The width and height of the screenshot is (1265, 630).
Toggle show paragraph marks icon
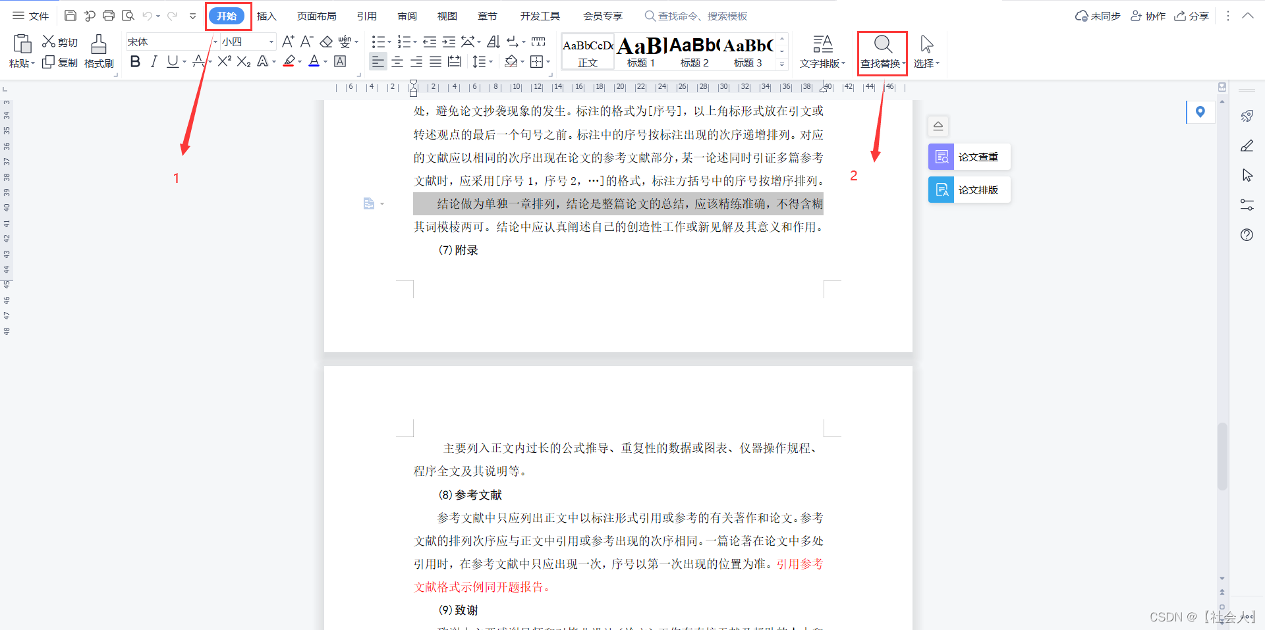tap(513, 41)
